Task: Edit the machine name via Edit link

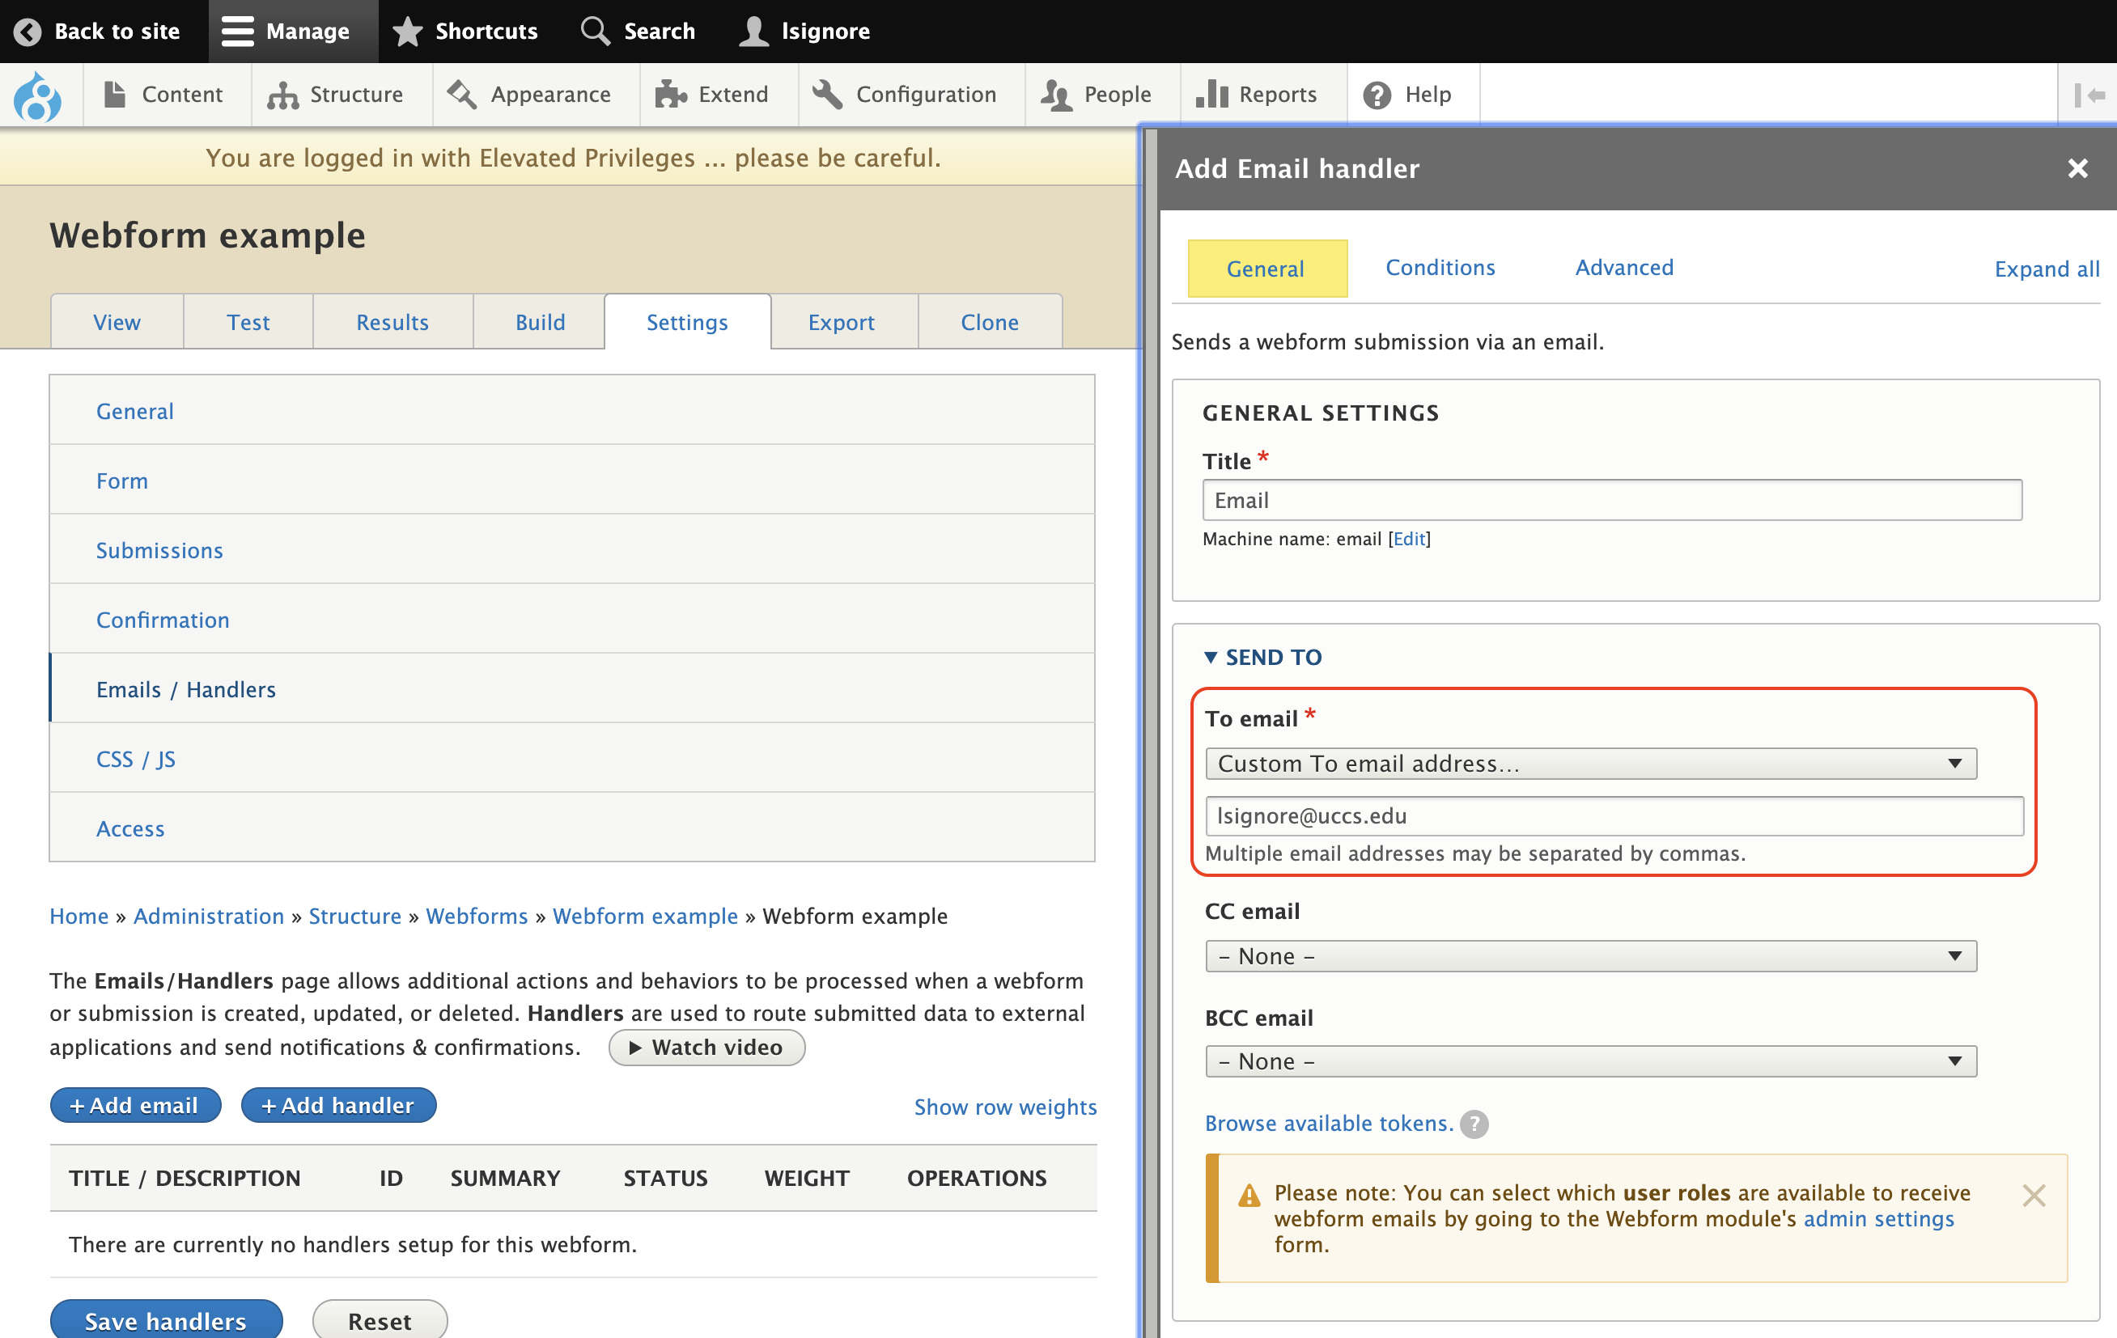Action: click(1409, 539)
